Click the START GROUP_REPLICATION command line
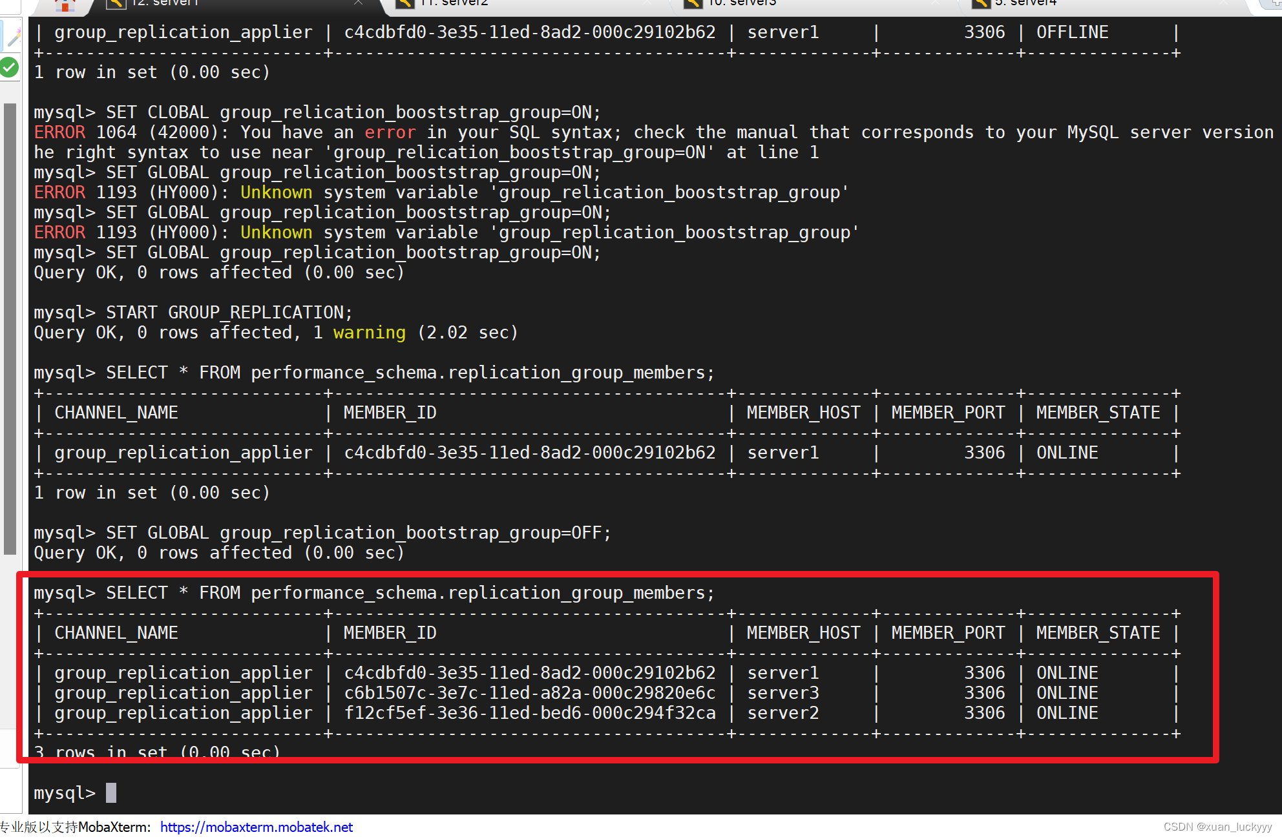Screen dimensions: 1282x839 tap(229, 313)
